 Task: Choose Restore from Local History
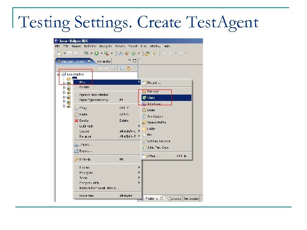[x=107, y=188]
